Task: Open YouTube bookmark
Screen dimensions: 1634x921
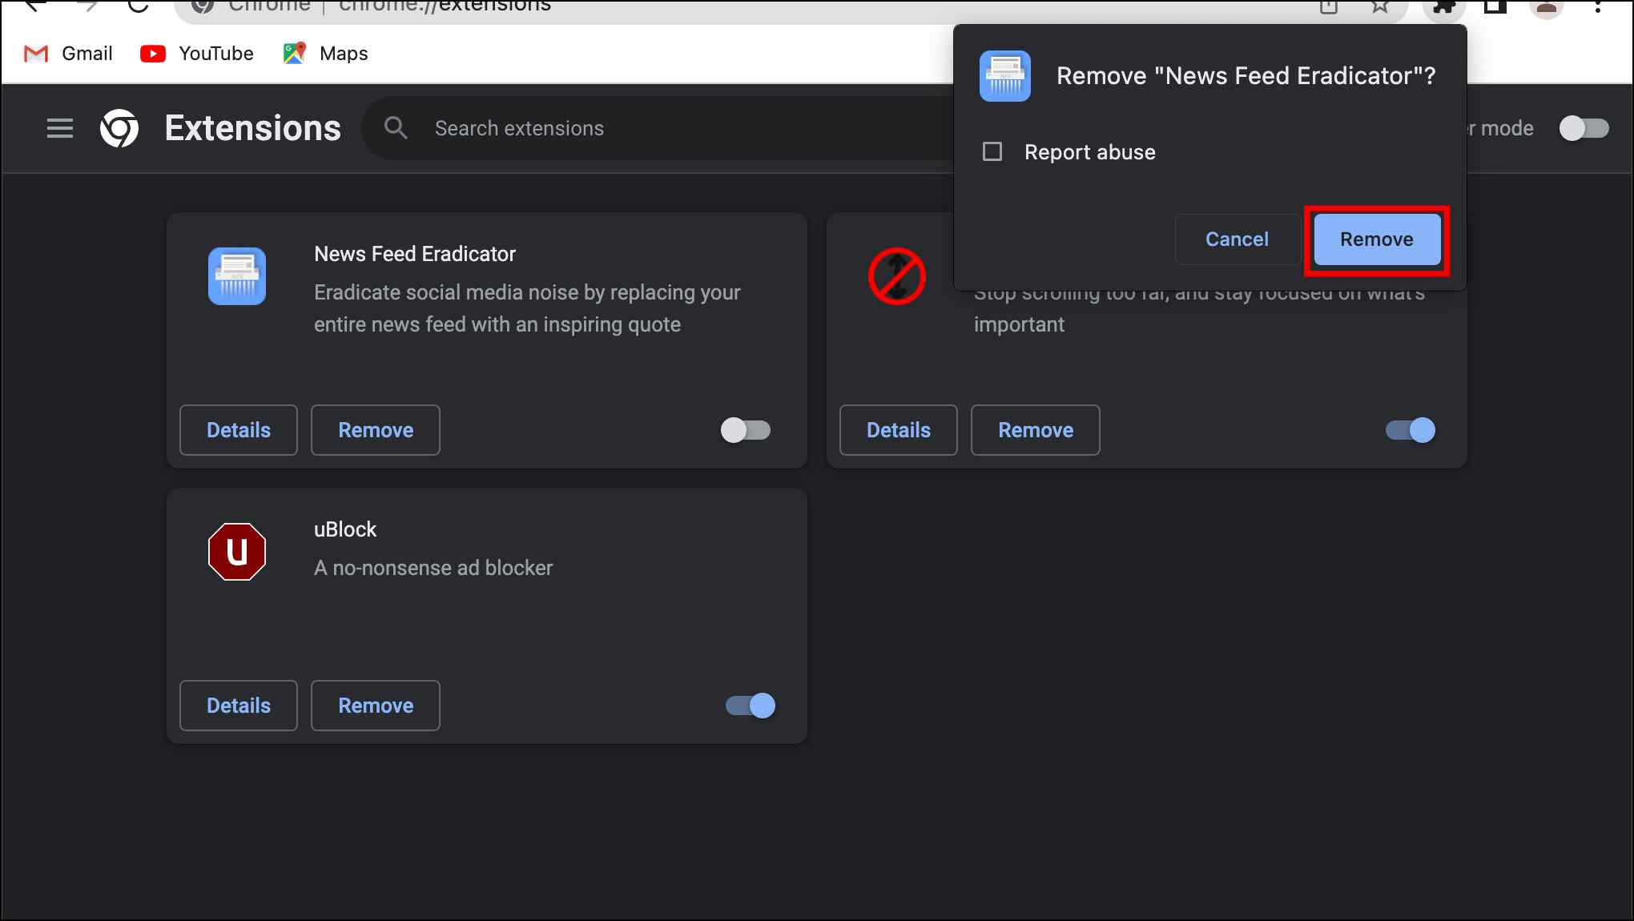Action: (x=197, y=54)
